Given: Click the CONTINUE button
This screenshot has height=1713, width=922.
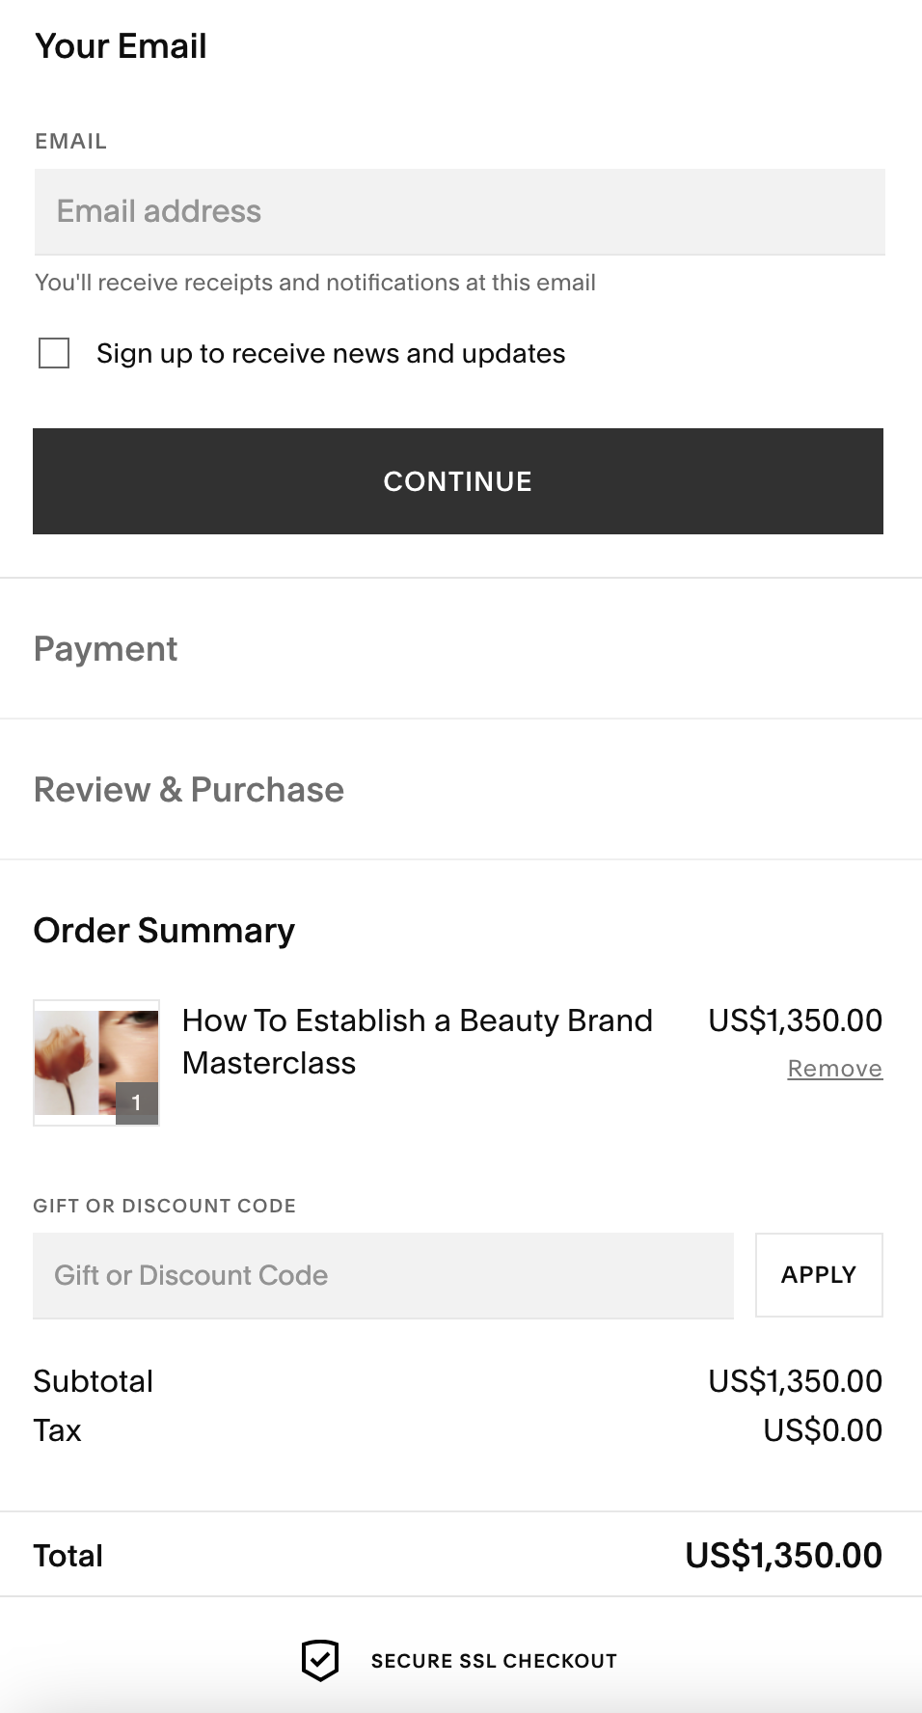Looking at the screenshot, I should (x=458, y=481).
